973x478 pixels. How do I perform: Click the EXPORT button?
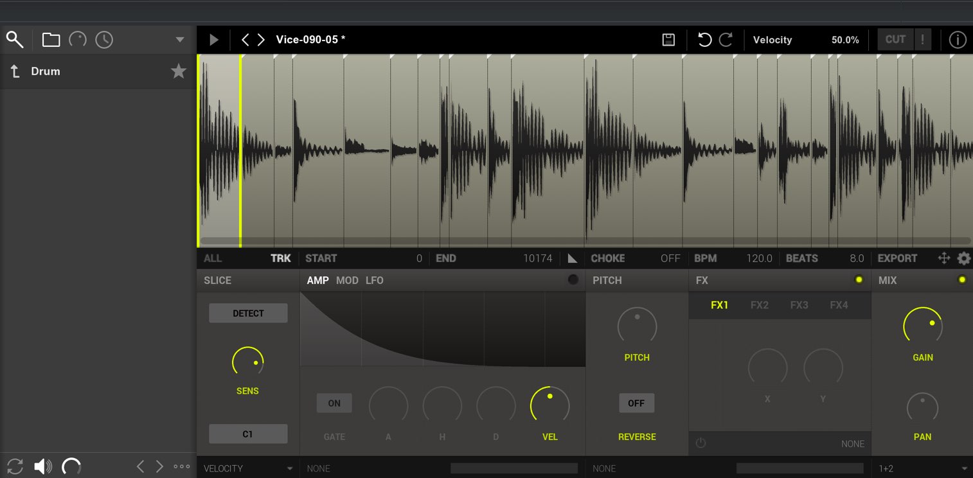point(897,258)
